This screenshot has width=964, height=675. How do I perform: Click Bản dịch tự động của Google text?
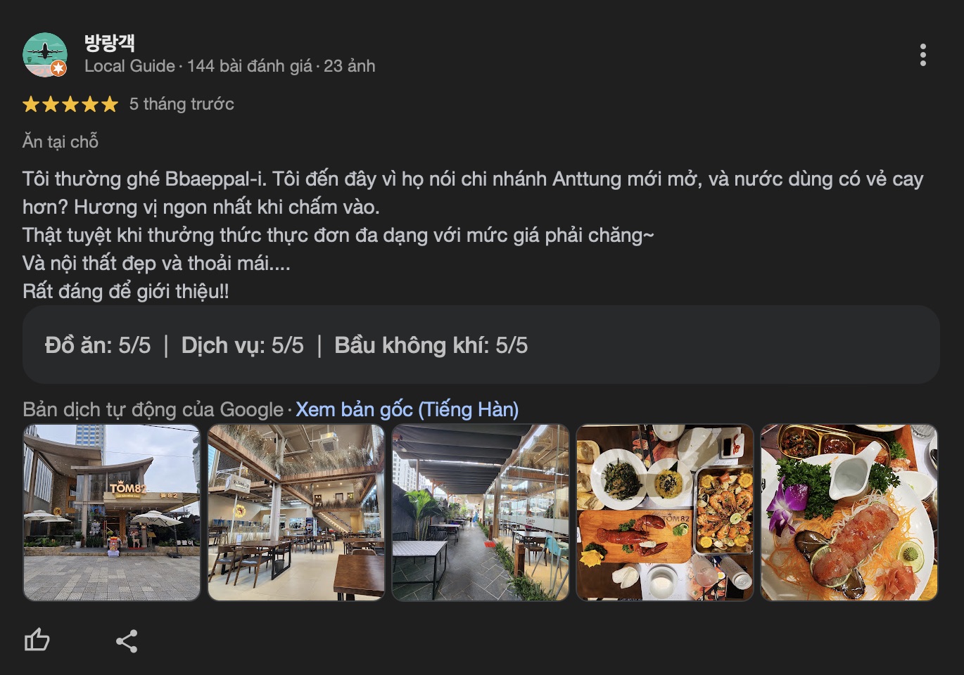click(x=153, y=409)
